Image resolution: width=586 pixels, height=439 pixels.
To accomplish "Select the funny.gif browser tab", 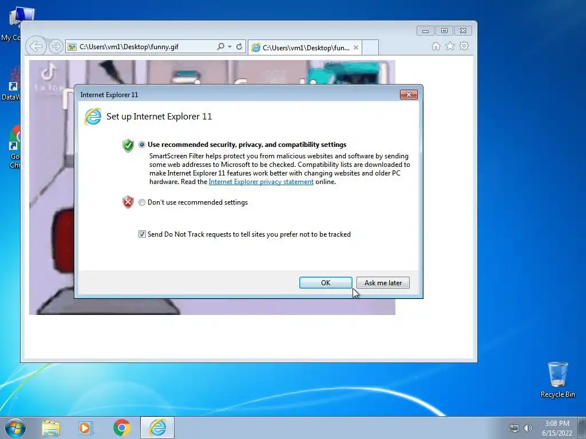I will (304, 48).
